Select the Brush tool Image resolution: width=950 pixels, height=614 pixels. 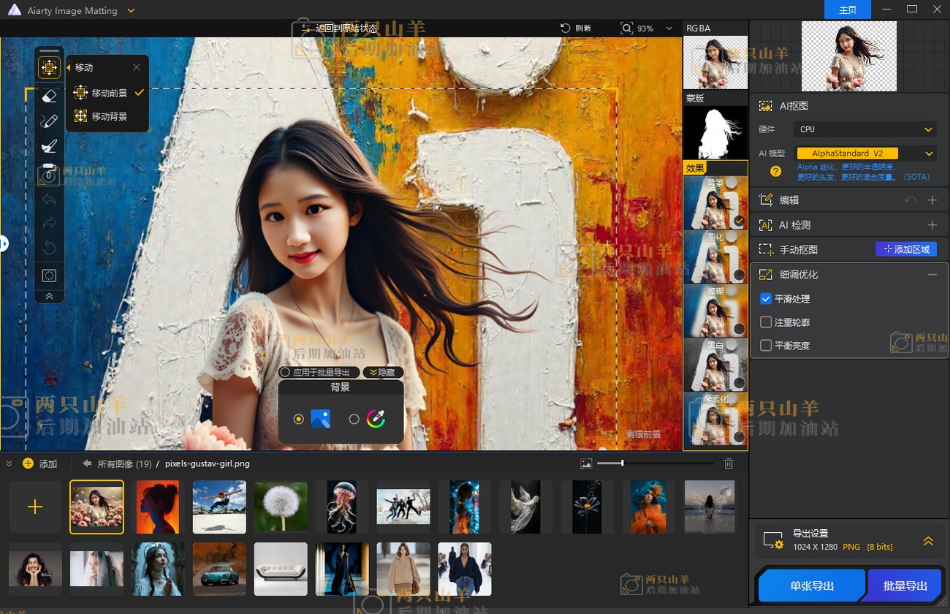pyautogui.click(x=49, y=121)
